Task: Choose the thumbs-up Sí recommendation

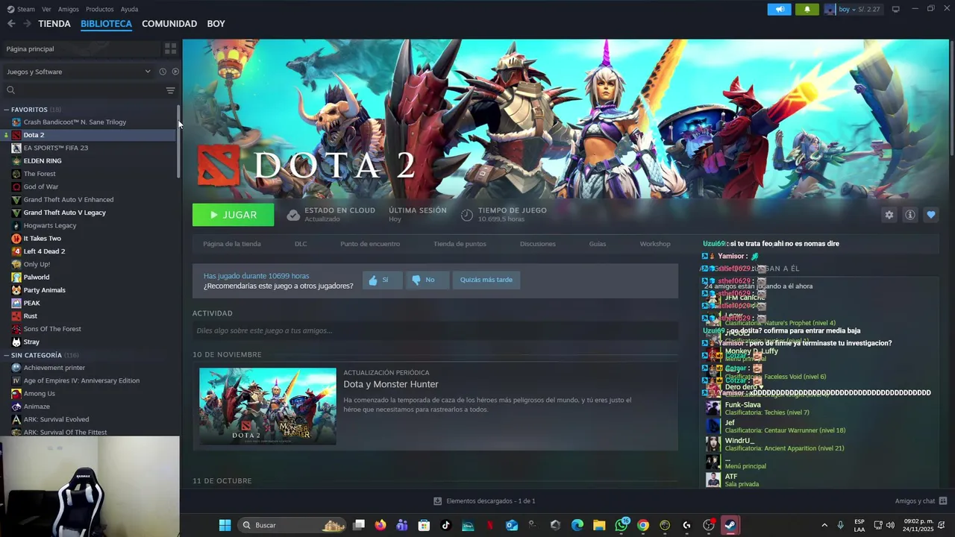Action: (382, 280)
